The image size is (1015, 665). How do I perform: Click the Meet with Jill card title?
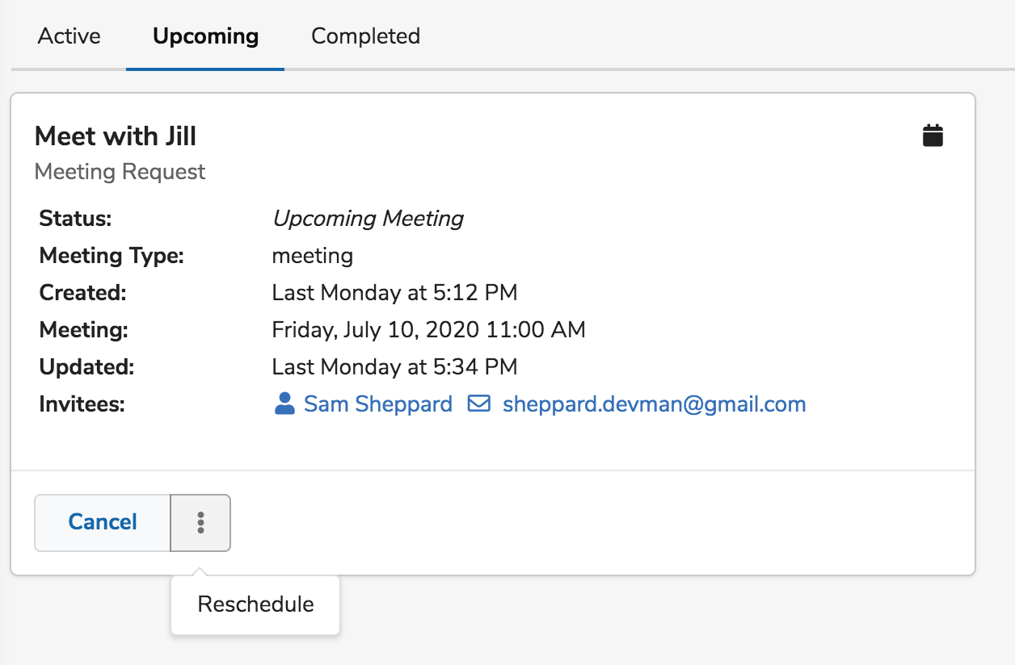point(116,136)
